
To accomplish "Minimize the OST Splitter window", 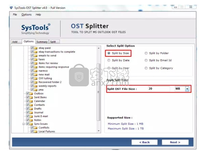I will click(x=175, y=7).
